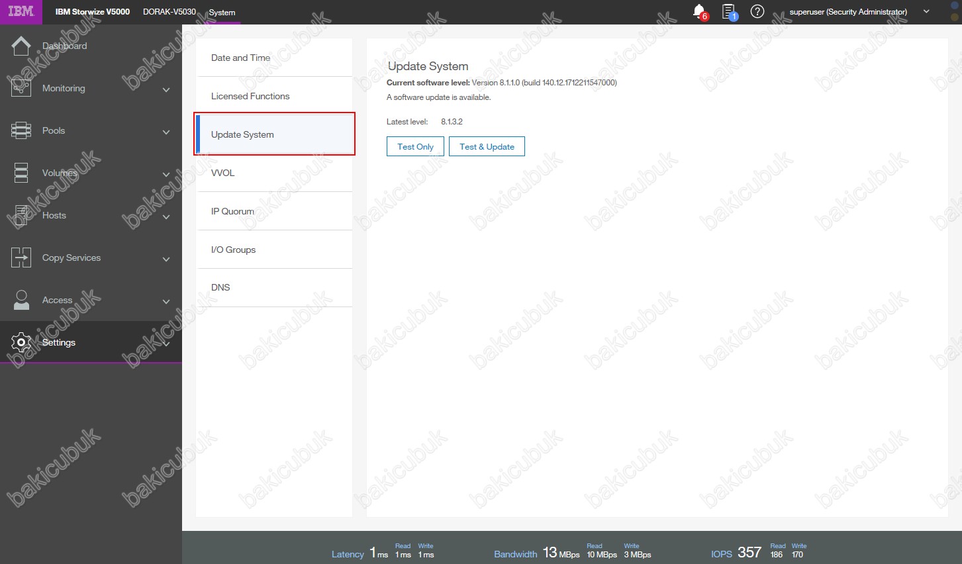Select the Copy Services icon
The height and width of the screenshot is (564, 962).
pyautogui.click(x=21, y=258)
